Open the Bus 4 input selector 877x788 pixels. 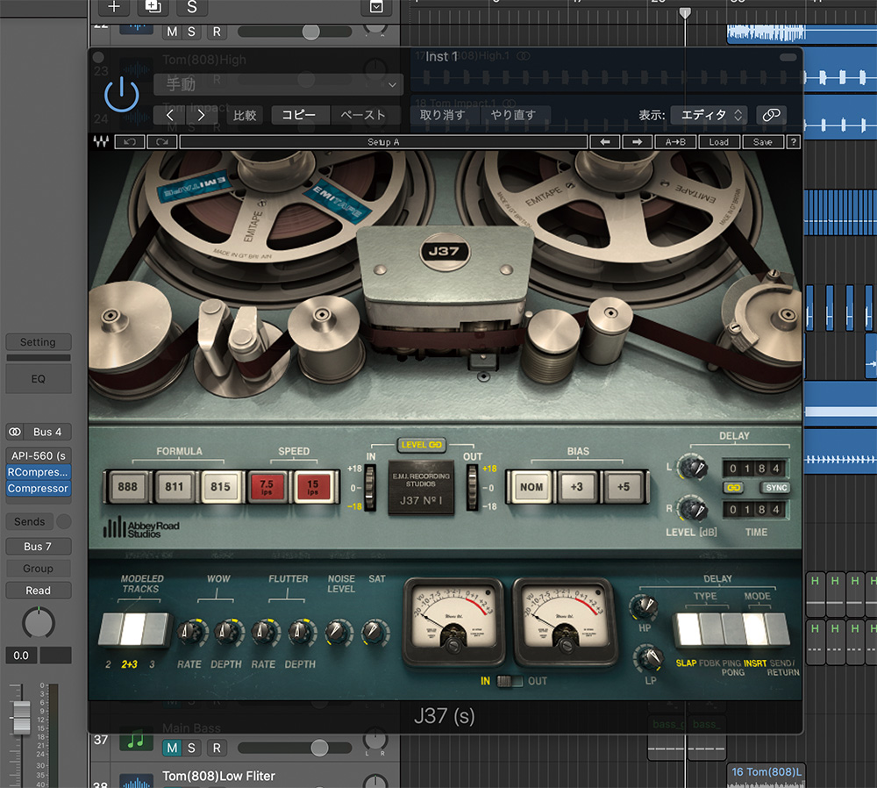(47, 432)
